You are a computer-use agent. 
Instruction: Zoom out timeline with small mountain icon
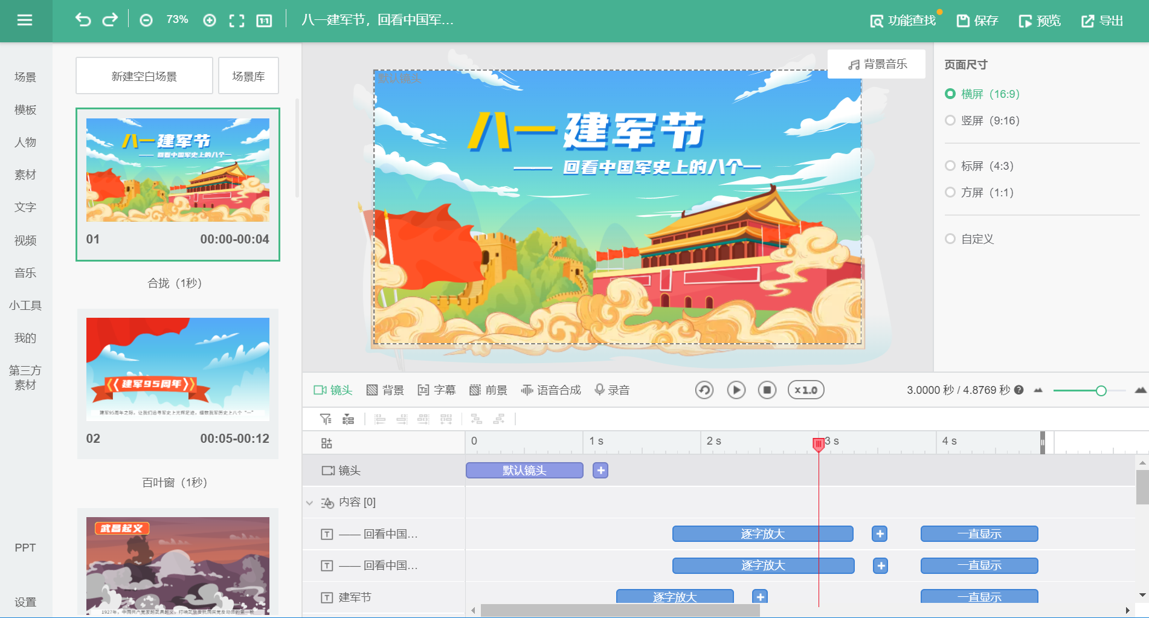[x=1038, y=390]
